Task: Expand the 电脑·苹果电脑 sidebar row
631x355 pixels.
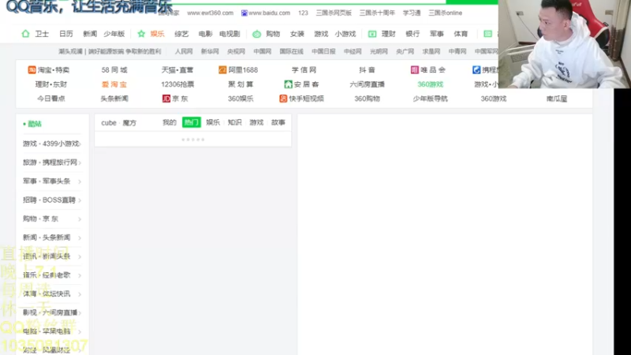Action: (x=52, y=331)
